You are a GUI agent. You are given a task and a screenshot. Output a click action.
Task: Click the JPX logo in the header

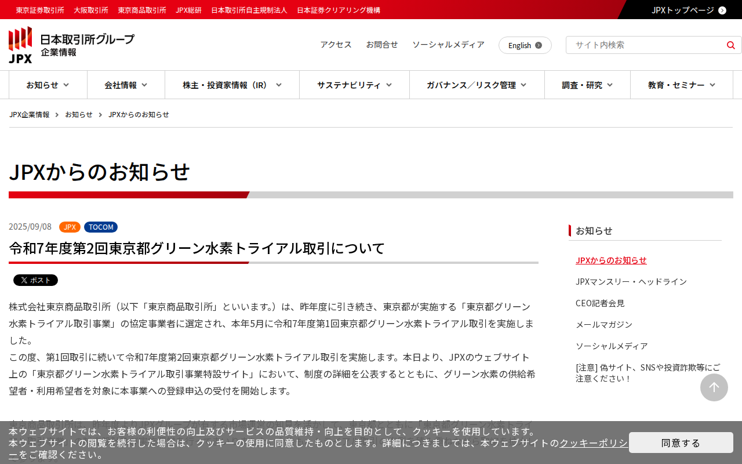(71, 45)
